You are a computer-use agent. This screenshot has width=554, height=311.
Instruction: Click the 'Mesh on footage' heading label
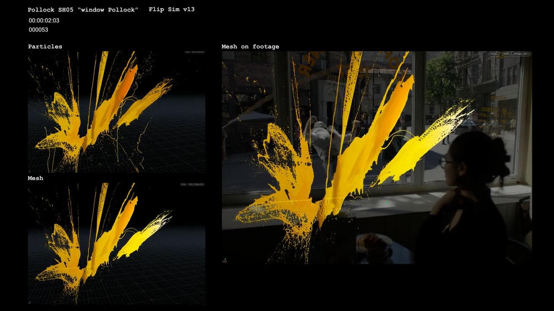tap(250, 46)
